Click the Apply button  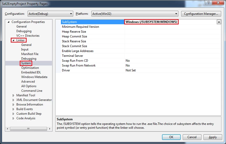[213, 137]
